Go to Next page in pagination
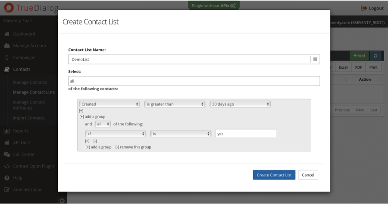 (360, 110)
